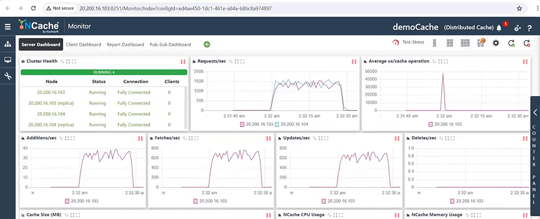This screenshot has height=219, width=540.
Task: Toggle 20.200.16.103 legend swatch in Fetches/sec
Action: [195, 201]
